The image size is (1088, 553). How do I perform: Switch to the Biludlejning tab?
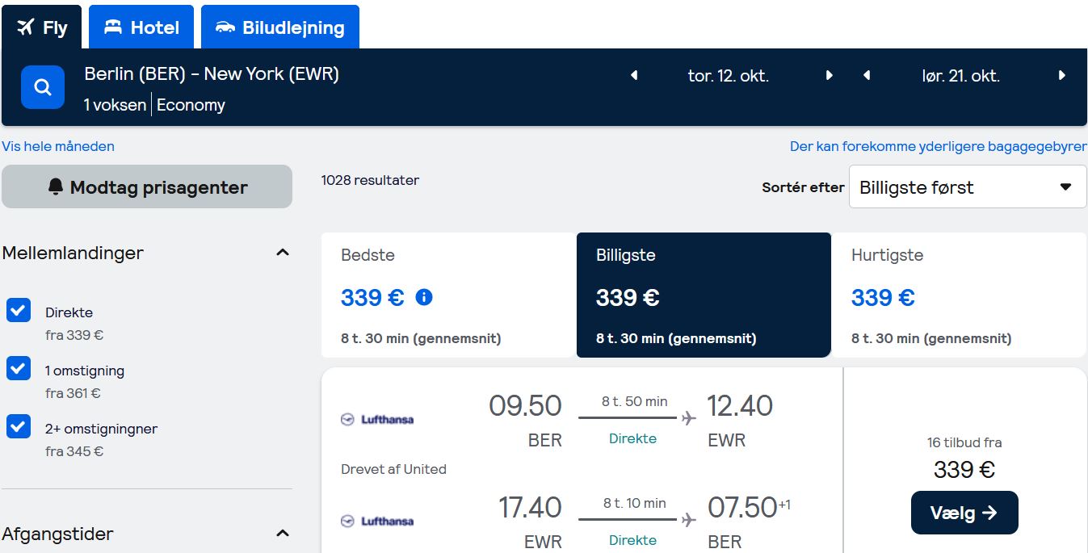(x=280, y=27)
